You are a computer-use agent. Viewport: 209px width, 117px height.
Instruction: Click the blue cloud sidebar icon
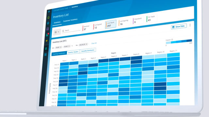pos(48,23)
